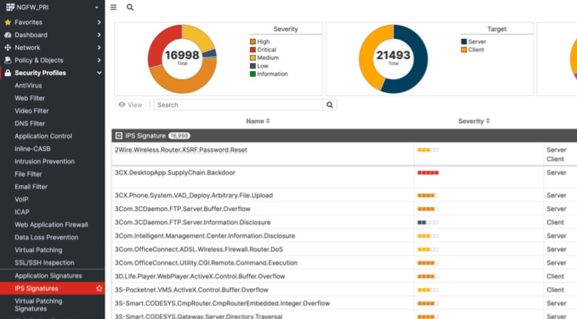577x319 pixels.
Task: Select 3Com.OfficeConnect.Utility.CGI.Remote.Command.Execution row
Action: tap(344, 263)
